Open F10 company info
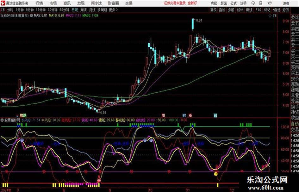Image resolution: width=299 pixels, height=192 pixels. 258,10
